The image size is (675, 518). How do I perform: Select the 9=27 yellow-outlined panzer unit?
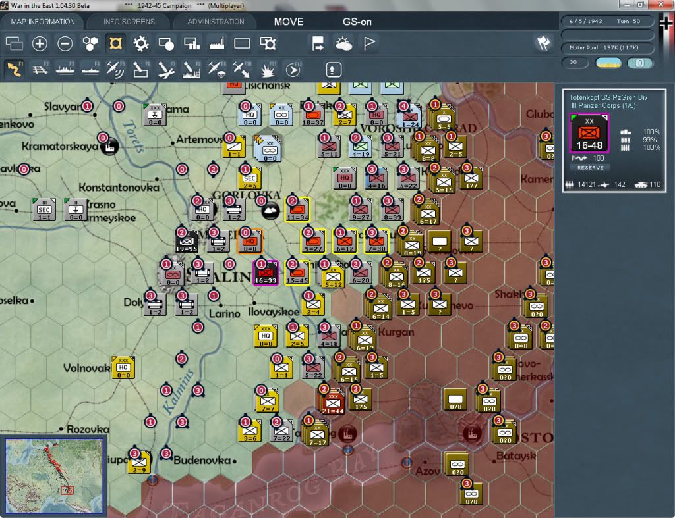(x=313, y=241)
